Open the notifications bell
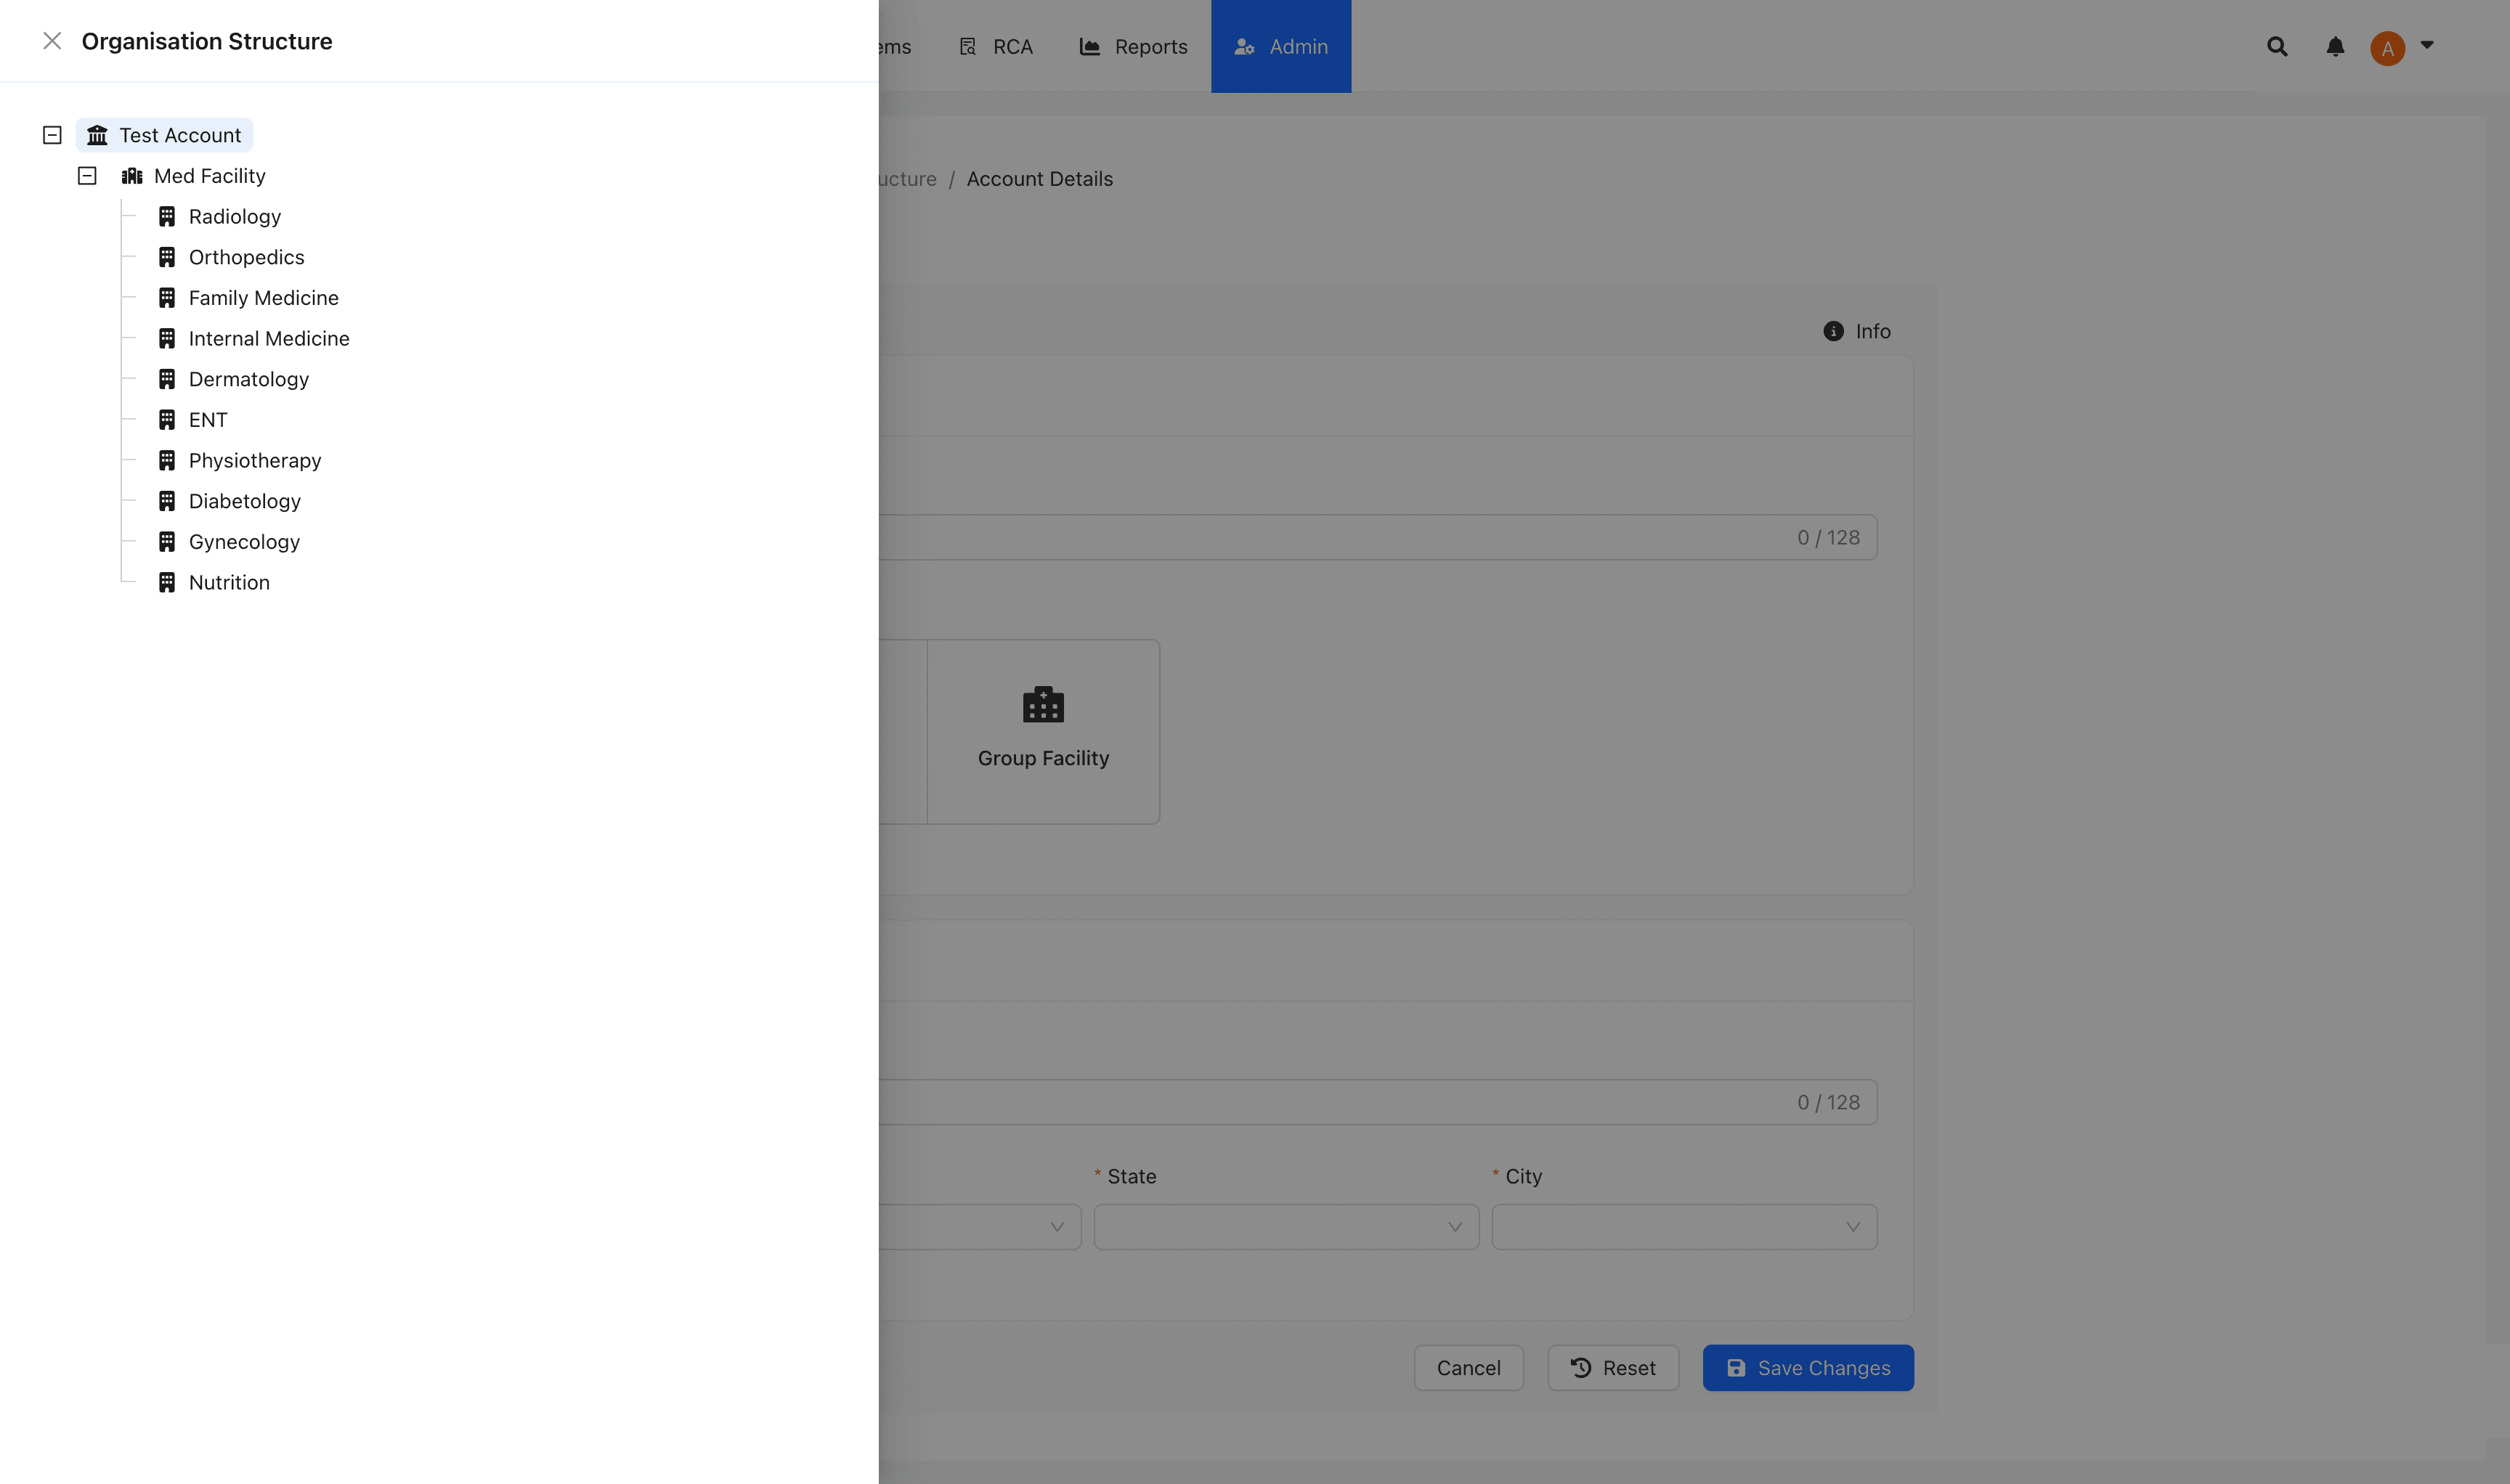The image size is (2510, 1484). click(x=2335, y=47)
